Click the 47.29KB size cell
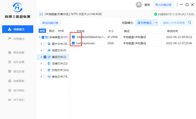196x119 pixels. click(x=112, y=37)
